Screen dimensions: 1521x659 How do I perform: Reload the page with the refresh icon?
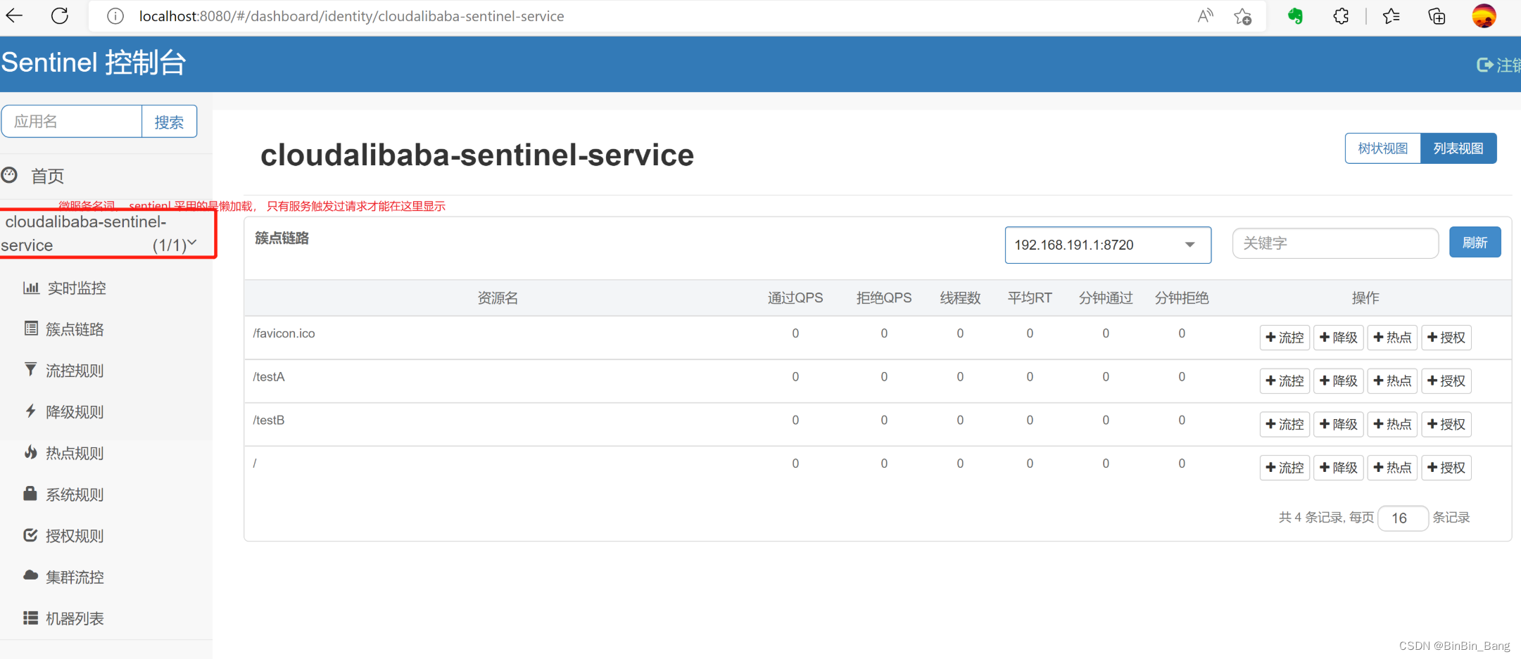[60, 15]
